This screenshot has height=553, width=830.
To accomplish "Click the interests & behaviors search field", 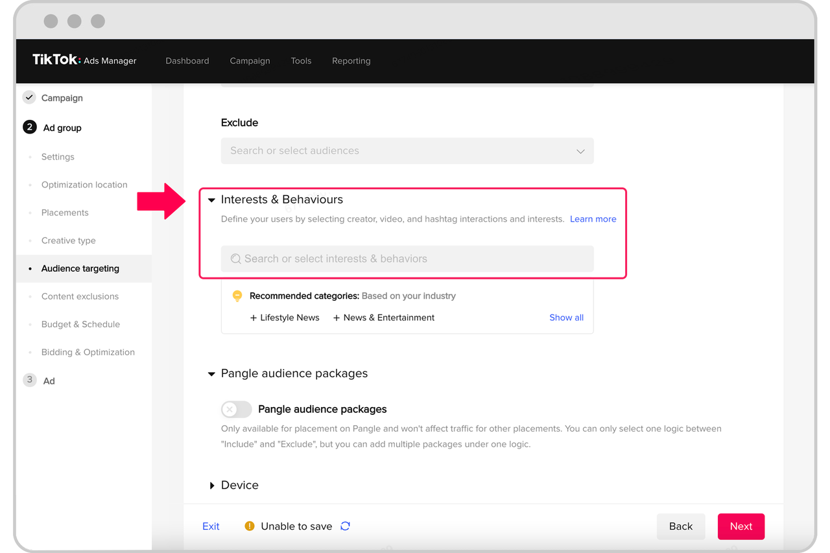I will (407, 259).
